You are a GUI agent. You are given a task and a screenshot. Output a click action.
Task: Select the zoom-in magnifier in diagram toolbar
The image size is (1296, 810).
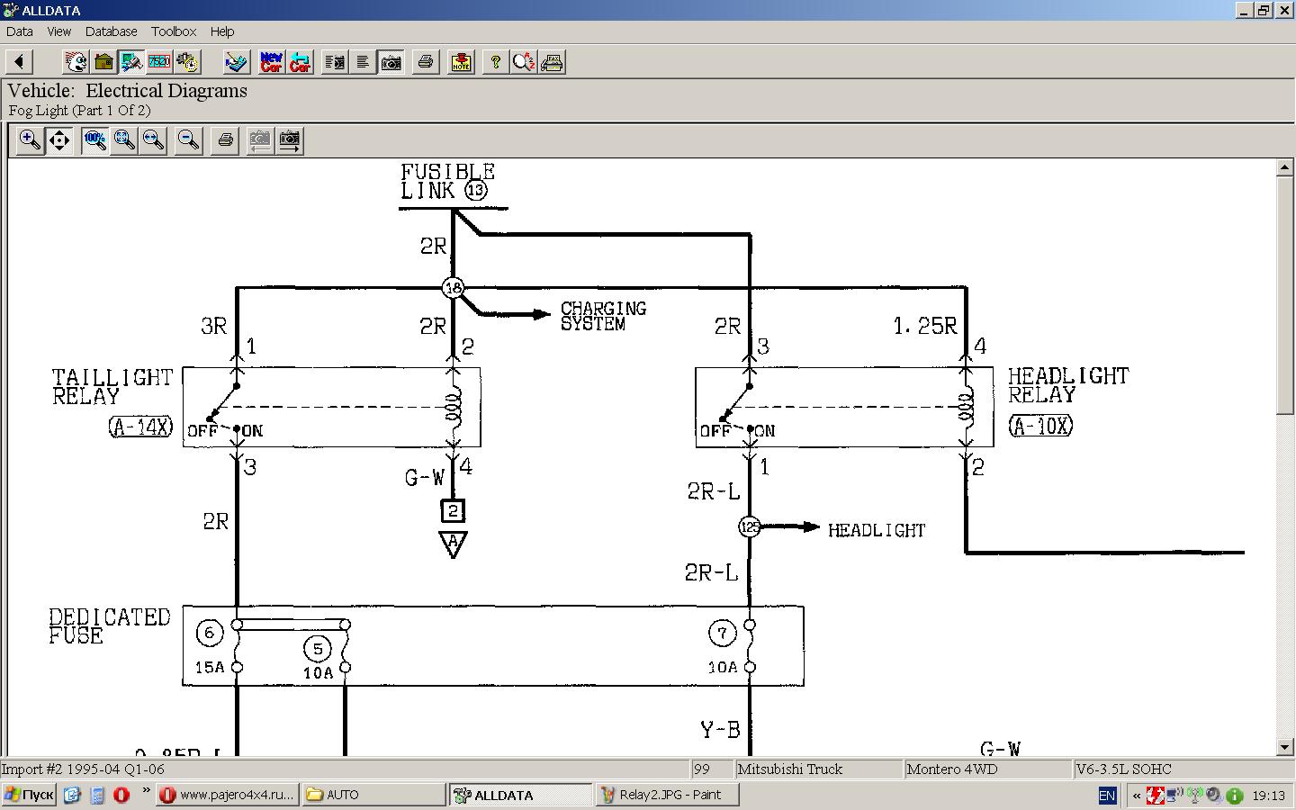click(x=30, y=140)
